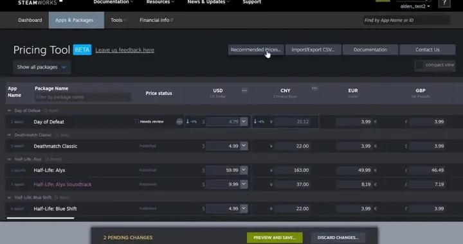Click the Deathmatch Classic package name
Screen dimensions: 463x244
pyautogui.click(x=55, y=146)
